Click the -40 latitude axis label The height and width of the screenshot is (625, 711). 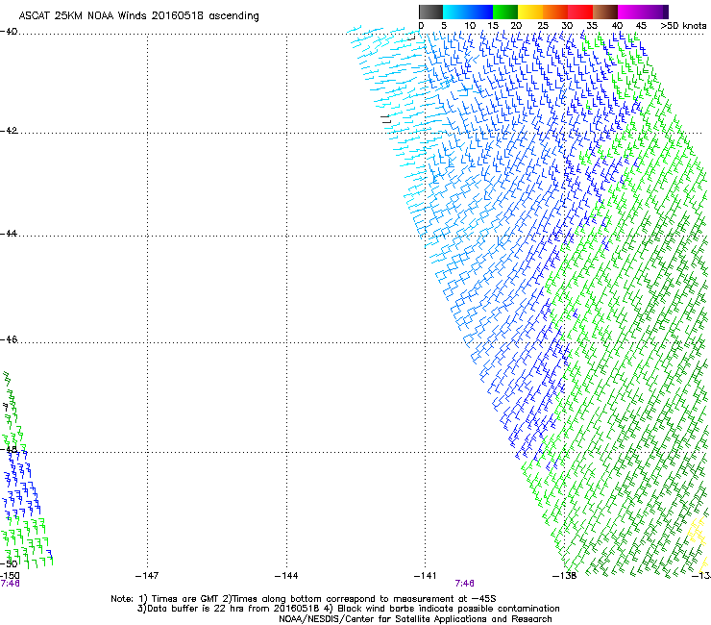click(x=9, y=32)
